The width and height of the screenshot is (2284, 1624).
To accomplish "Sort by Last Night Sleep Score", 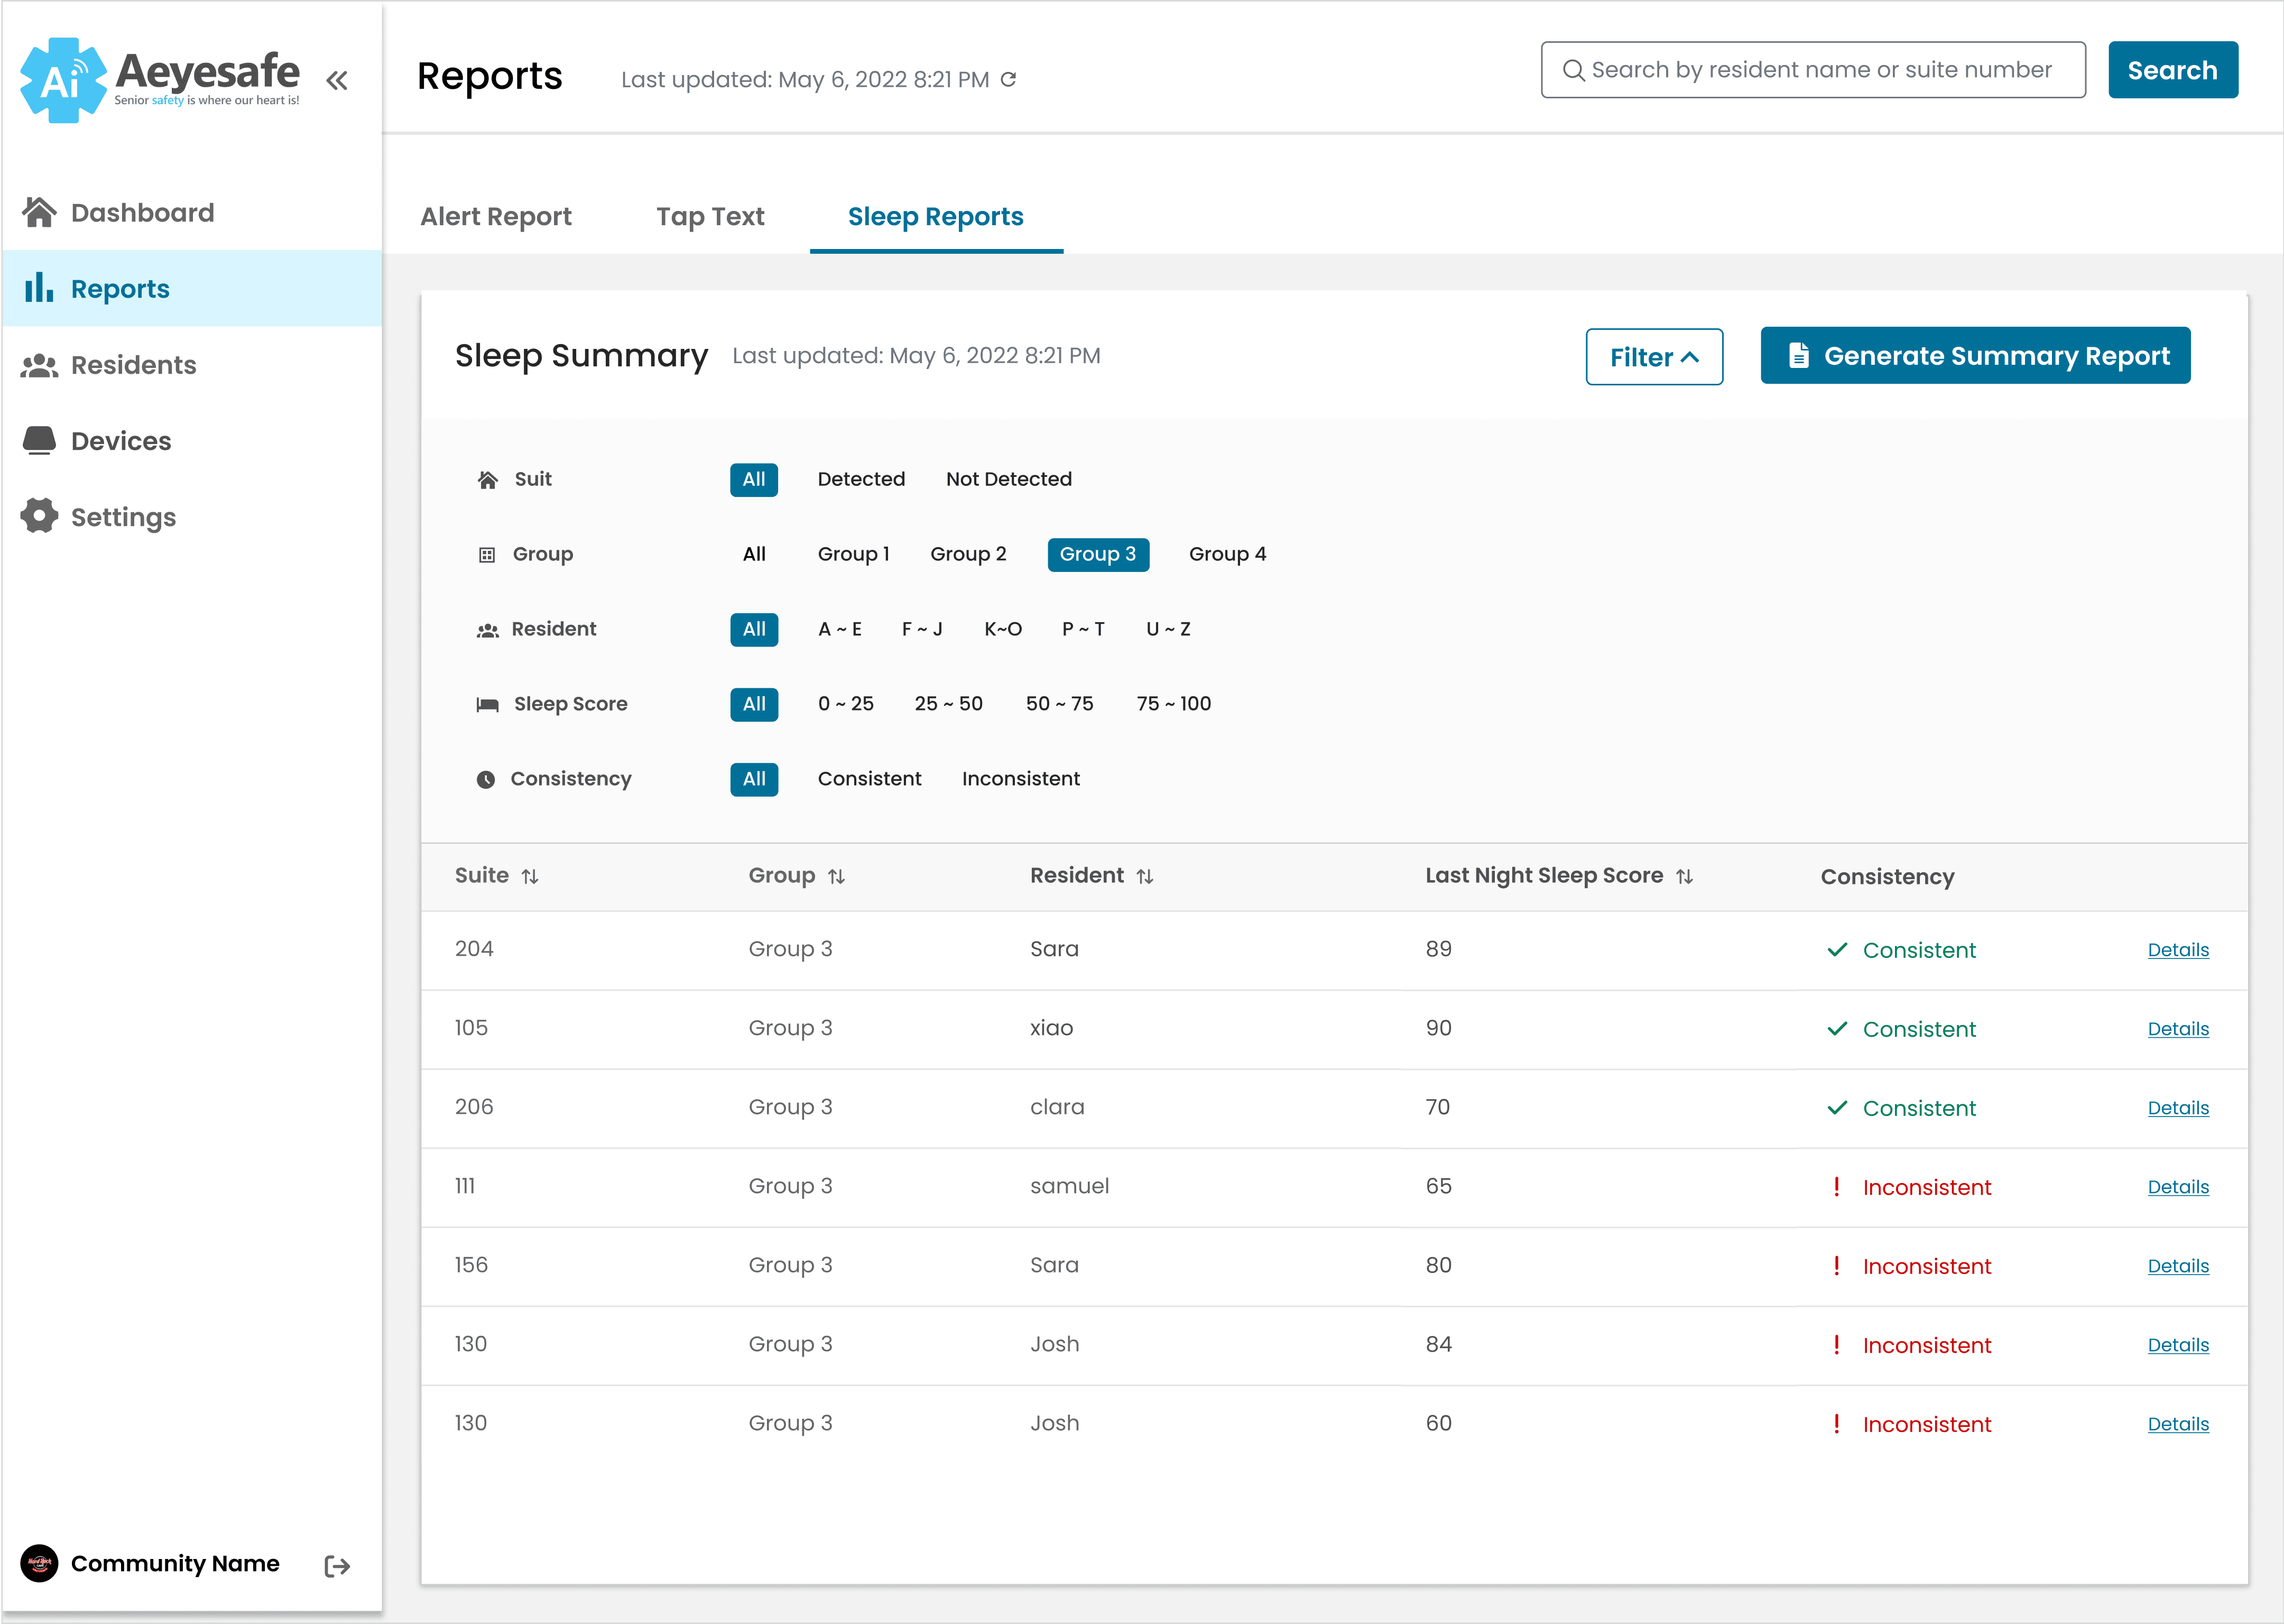I will tap(1684, 877).
